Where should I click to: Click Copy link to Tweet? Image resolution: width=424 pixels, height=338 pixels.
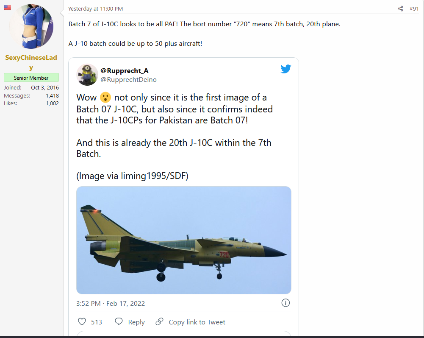point(197,322)
